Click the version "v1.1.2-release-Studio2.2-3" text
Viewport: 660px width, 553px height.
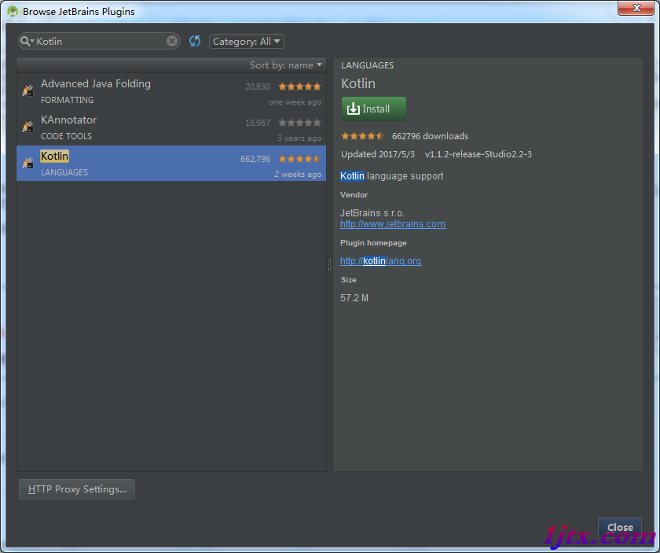point(478,154)
